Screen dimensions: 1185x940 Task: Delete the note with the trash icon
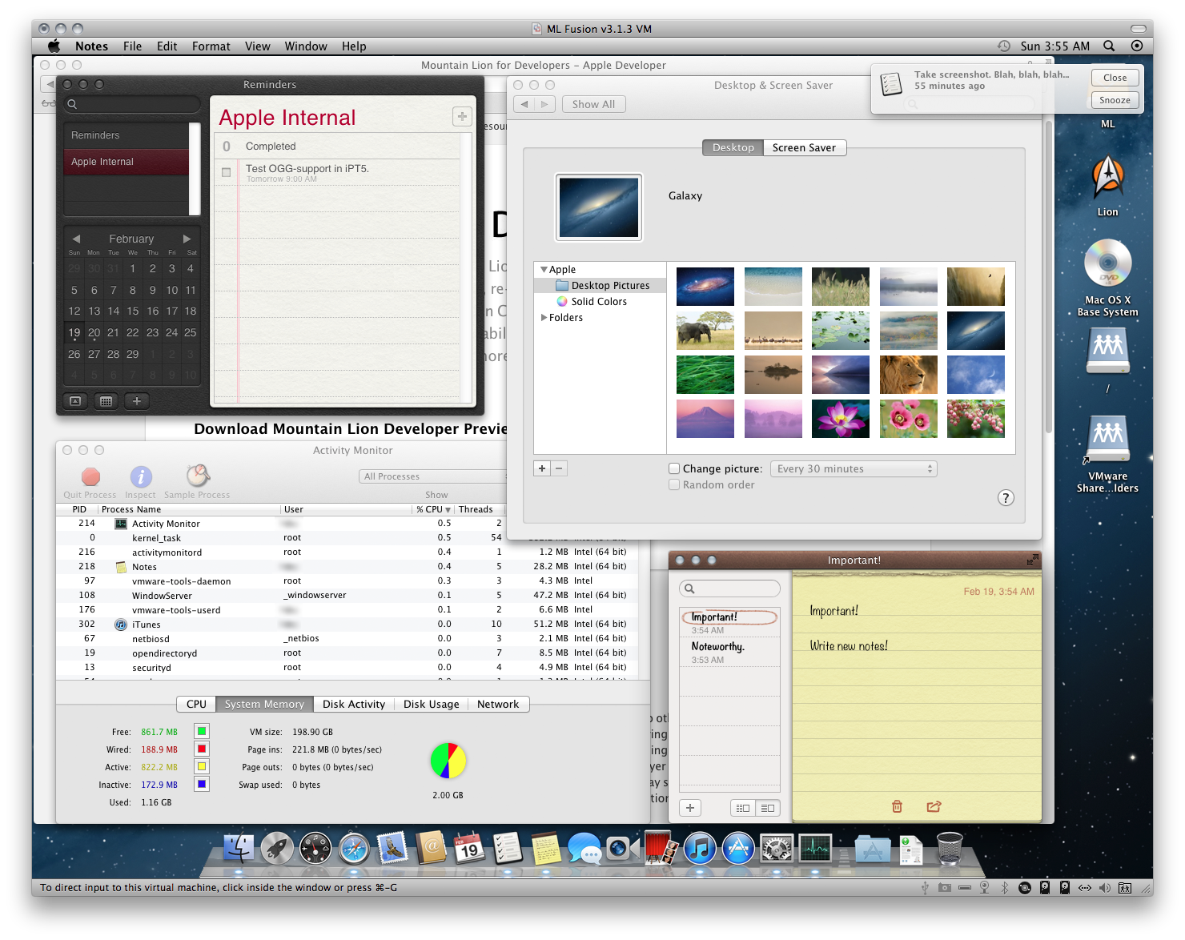897,806
